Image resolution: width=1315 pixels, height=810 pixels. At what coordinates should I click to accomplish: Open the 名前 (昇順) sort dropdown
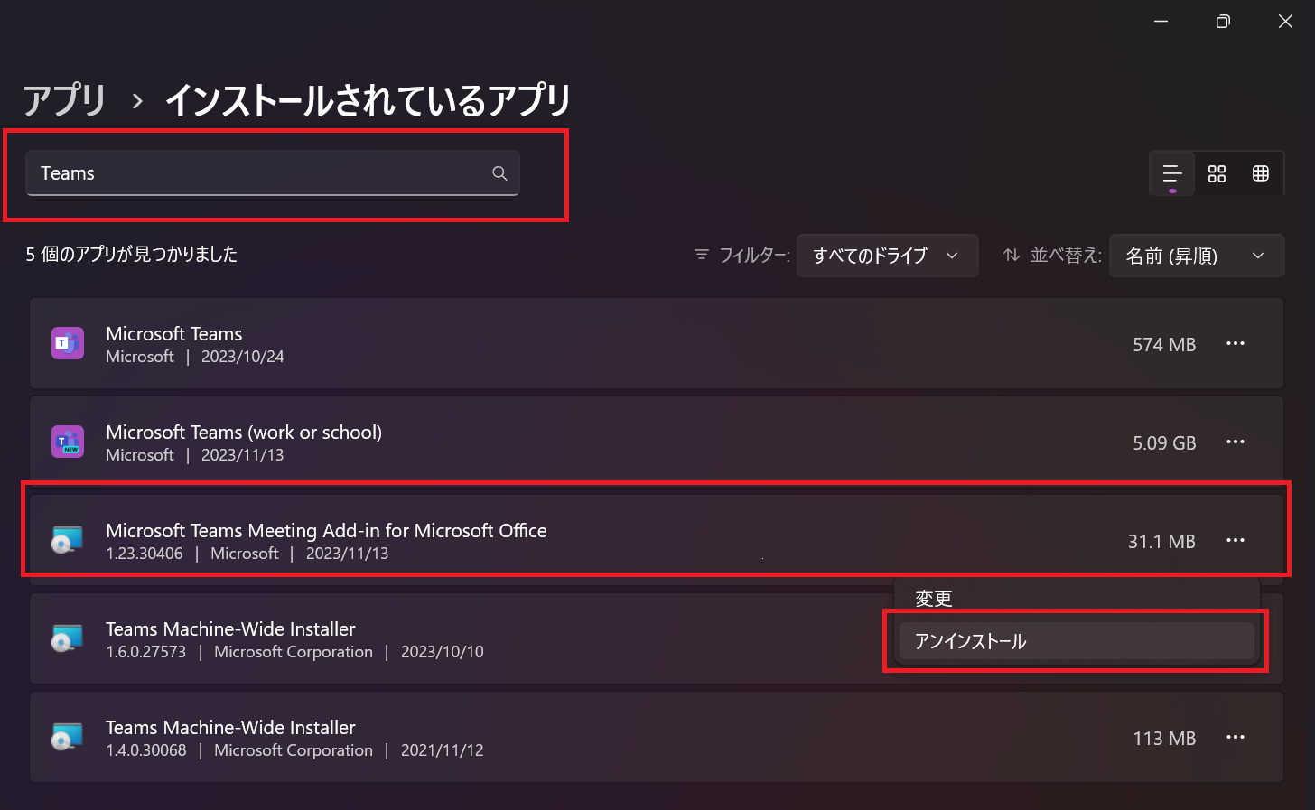1197,256
